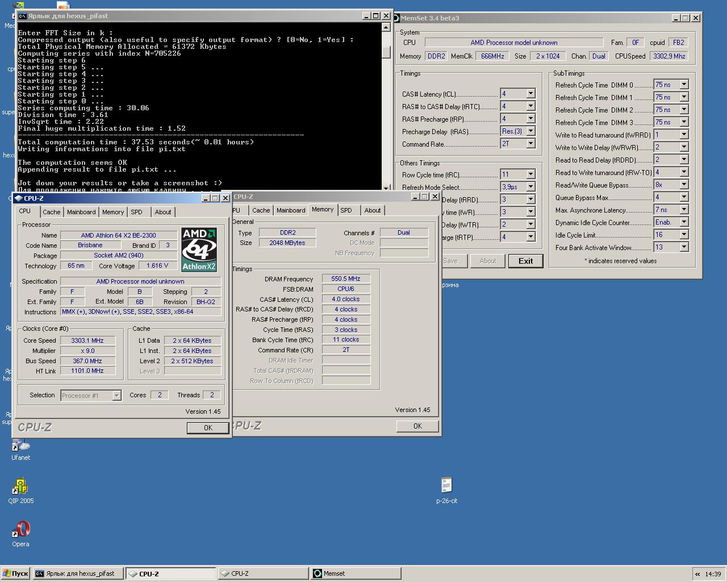Click the CPU-Z title bar icon of the front window
This screenshot has height=582, width=727.
19,198
